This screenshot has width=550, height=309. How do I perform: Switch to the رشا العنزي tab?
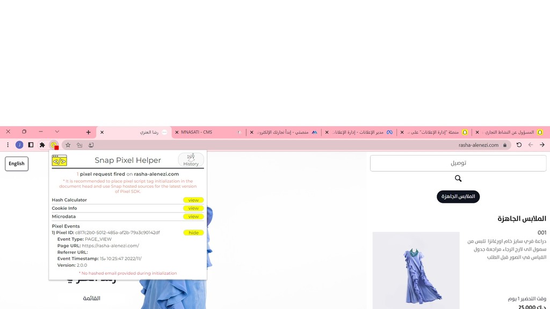[x=134, y=132]
